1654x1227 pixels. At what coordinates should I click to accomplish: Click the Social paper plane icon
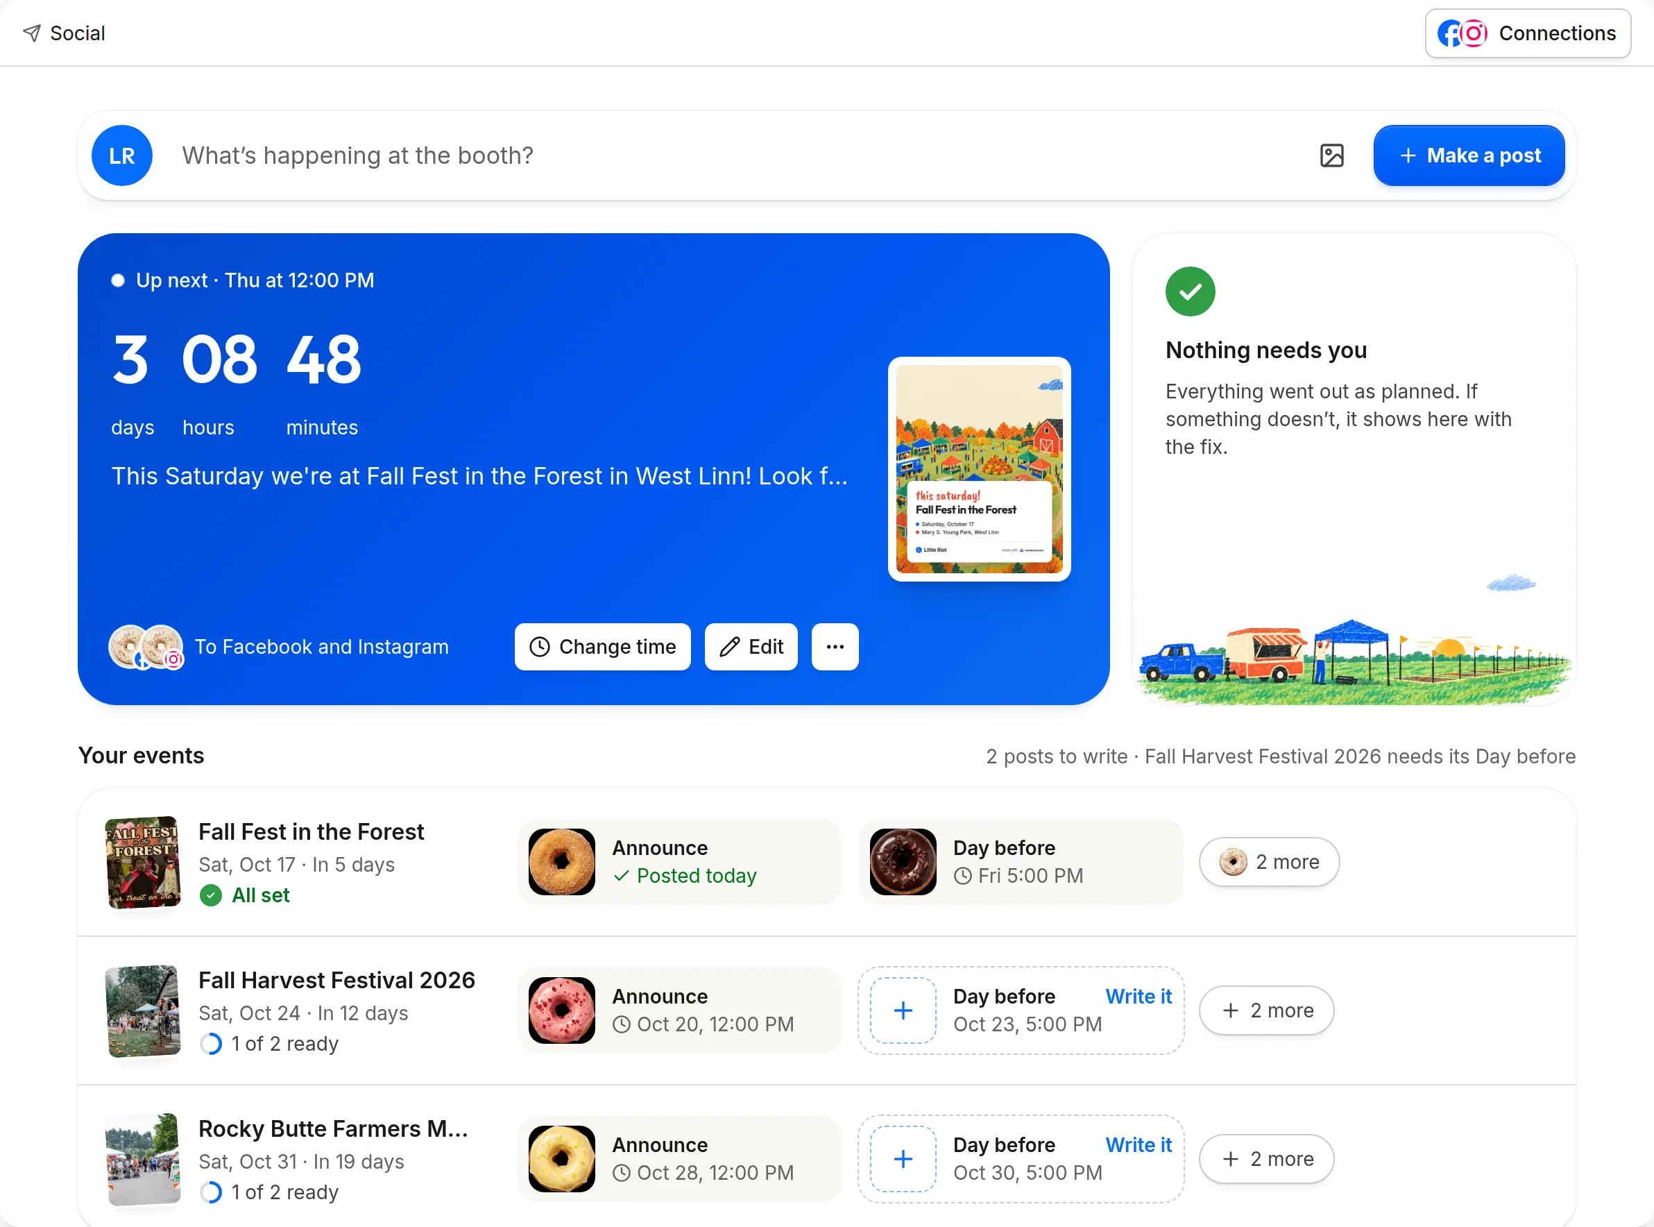pyautogui.click(x=32, y=33)
